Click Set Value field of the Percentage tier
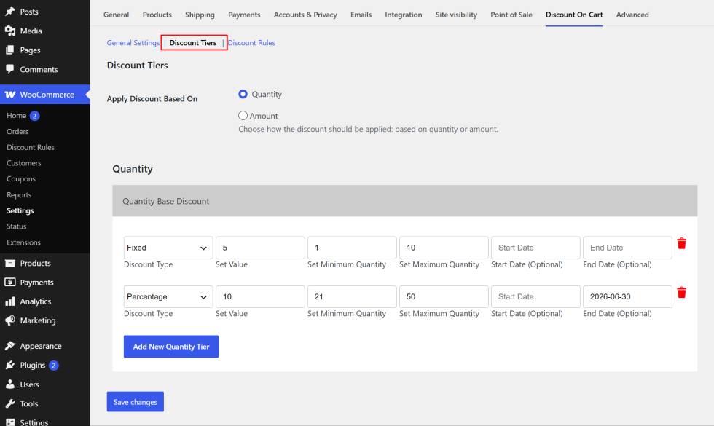This screenshot has height=426, width=714. point(260,297)
